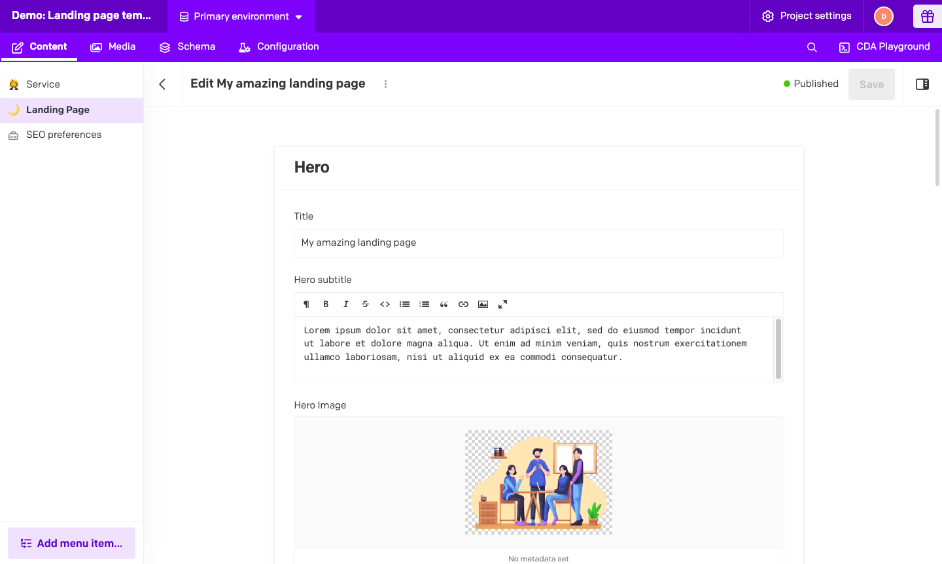Screen dimensions: 942x564
Task: Insert a blockquote from the subtitle toolbar
Action: [444, 304]
